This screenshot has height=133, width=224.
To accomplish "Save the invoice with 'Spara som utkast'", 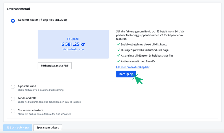I will 48,128.
